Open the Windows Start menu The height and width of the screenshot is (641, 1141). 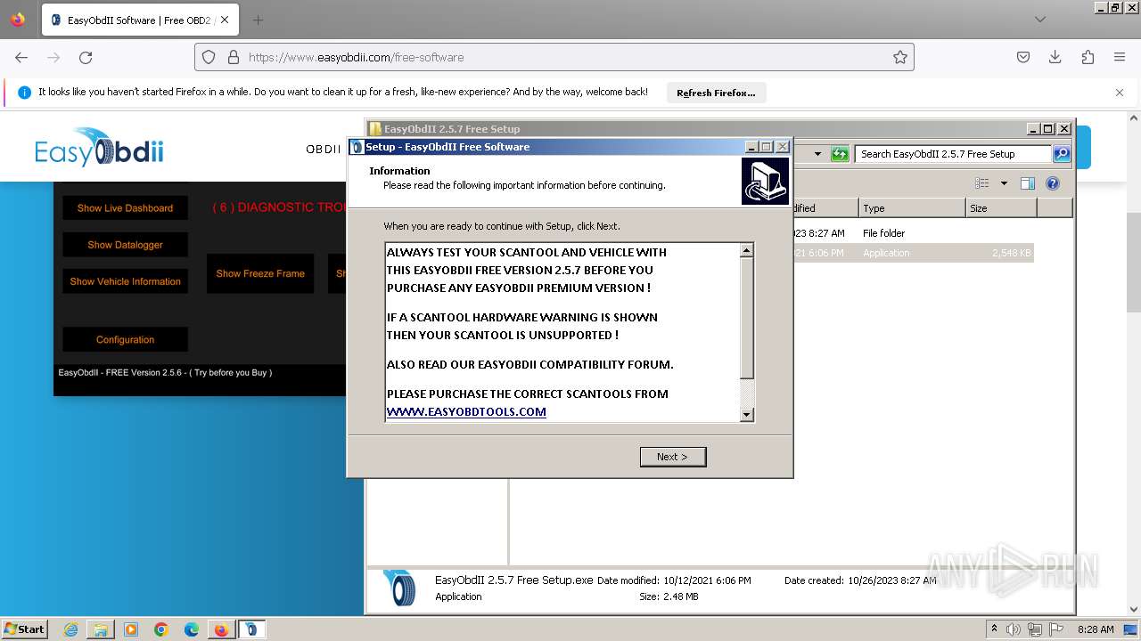pos(24,629)
